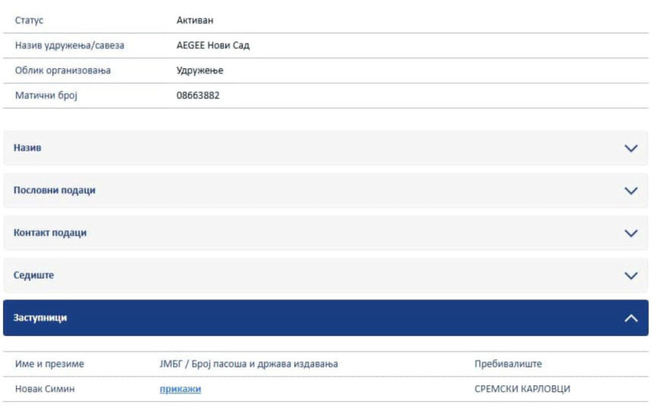Click the Удружење organization form value
Screen dimensions: 654x405
point(200,71)
